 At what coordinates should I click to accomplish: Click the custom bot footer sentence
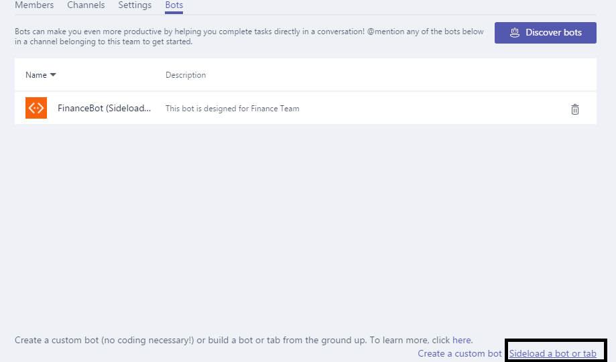coord(243,340)
